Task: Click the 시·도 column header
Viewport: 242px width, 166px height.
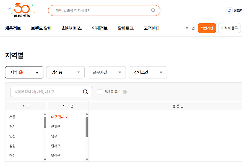Action: click(x=26, y=106)
